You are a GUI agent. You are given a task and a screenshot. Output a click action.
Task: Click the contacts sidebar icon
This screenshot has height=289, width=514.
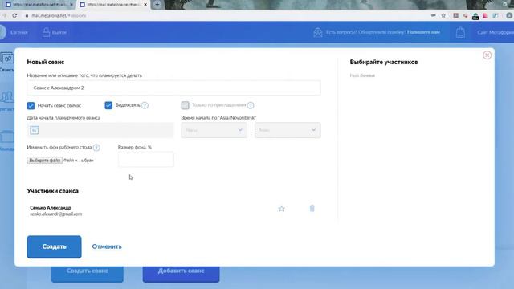[x=7, y=97]
